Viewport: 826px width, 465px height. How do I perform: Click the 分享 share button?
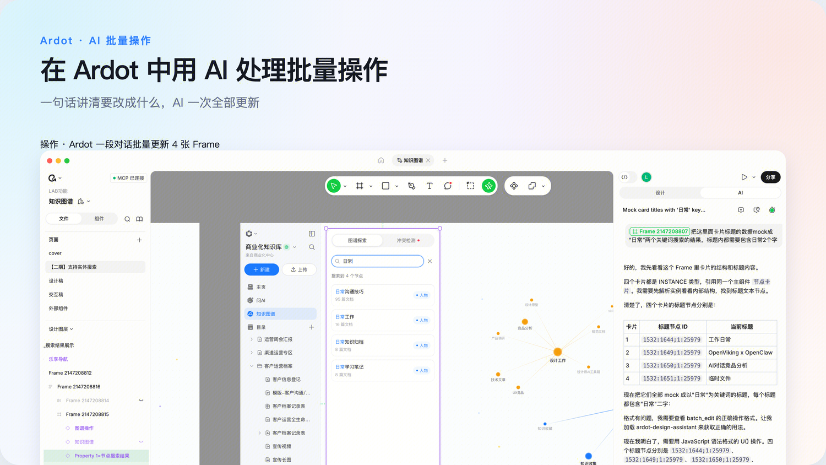(x=770, y=177)
